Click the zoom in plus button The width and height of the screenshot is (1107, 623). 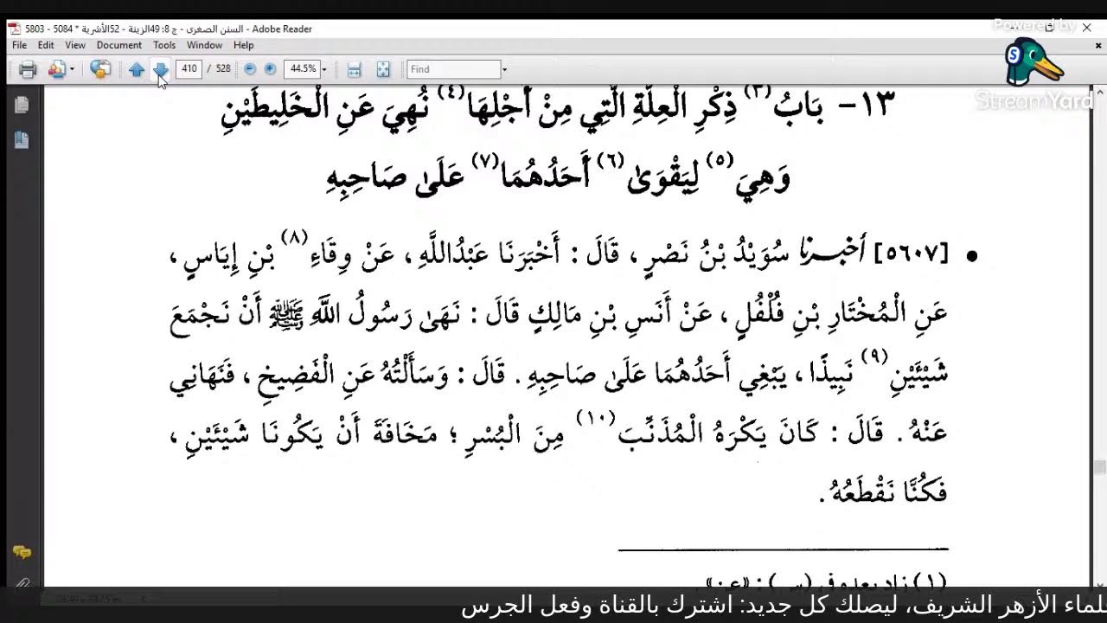(270, 68)
